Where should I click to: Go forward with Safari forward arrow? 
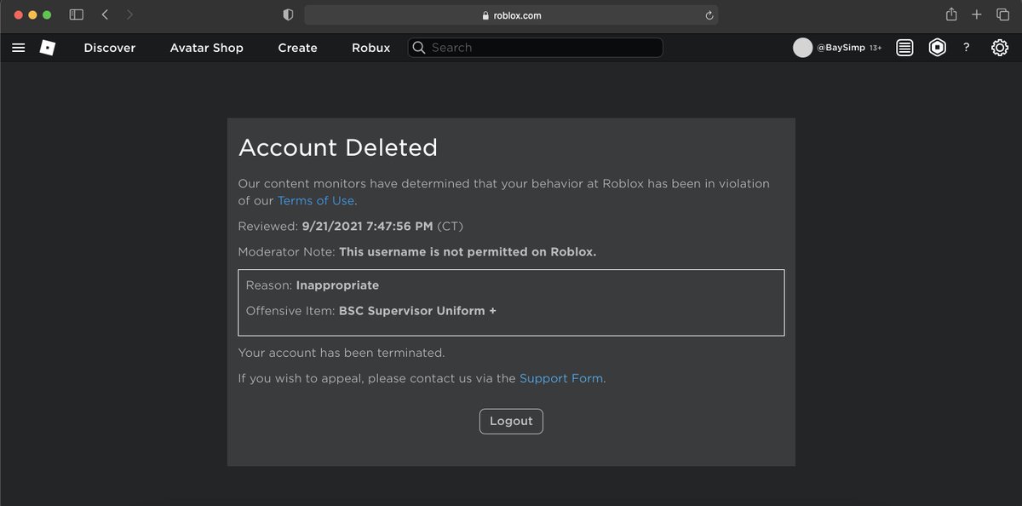tap(129, 14)
